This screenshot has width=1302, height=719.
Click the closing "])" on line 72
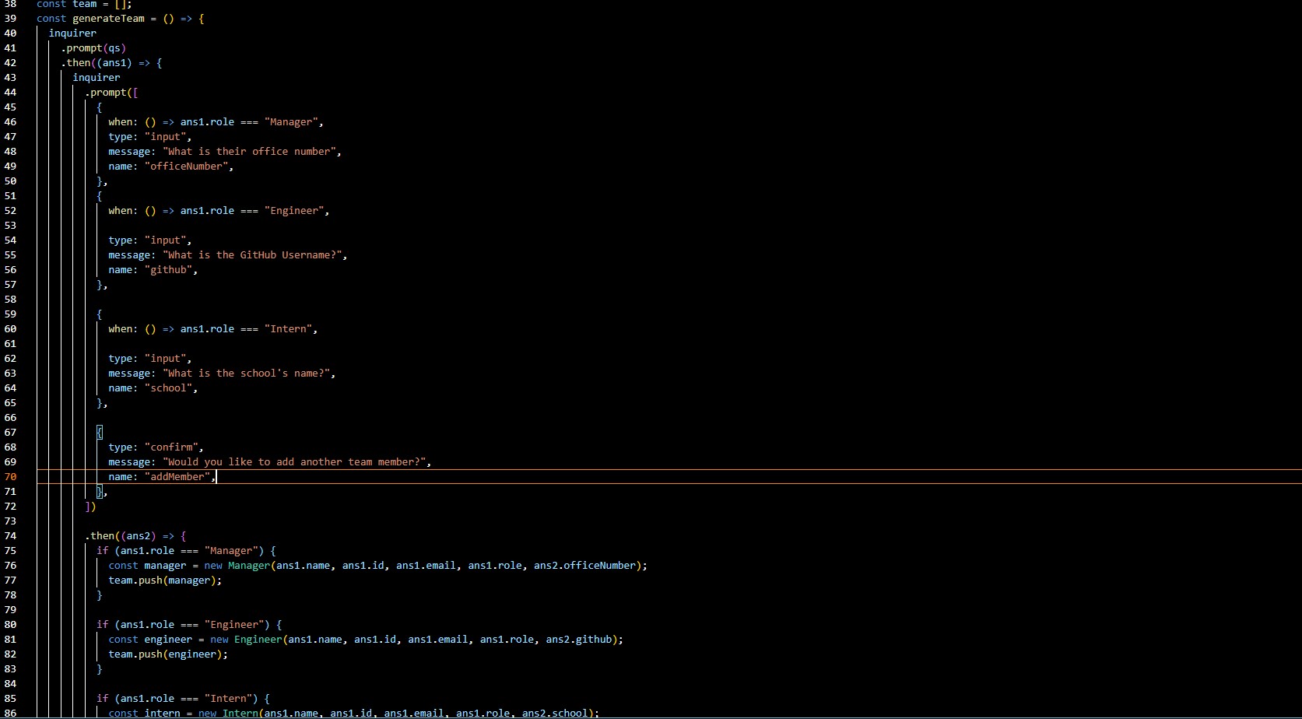point(90,507)
